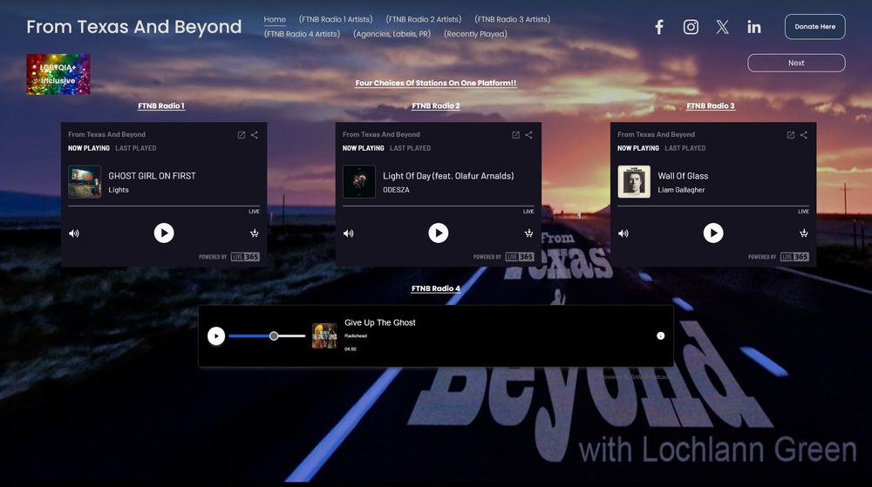Open the LinkedIn social icon
Viewport: 872px width, 487px height.
(754, 27)
